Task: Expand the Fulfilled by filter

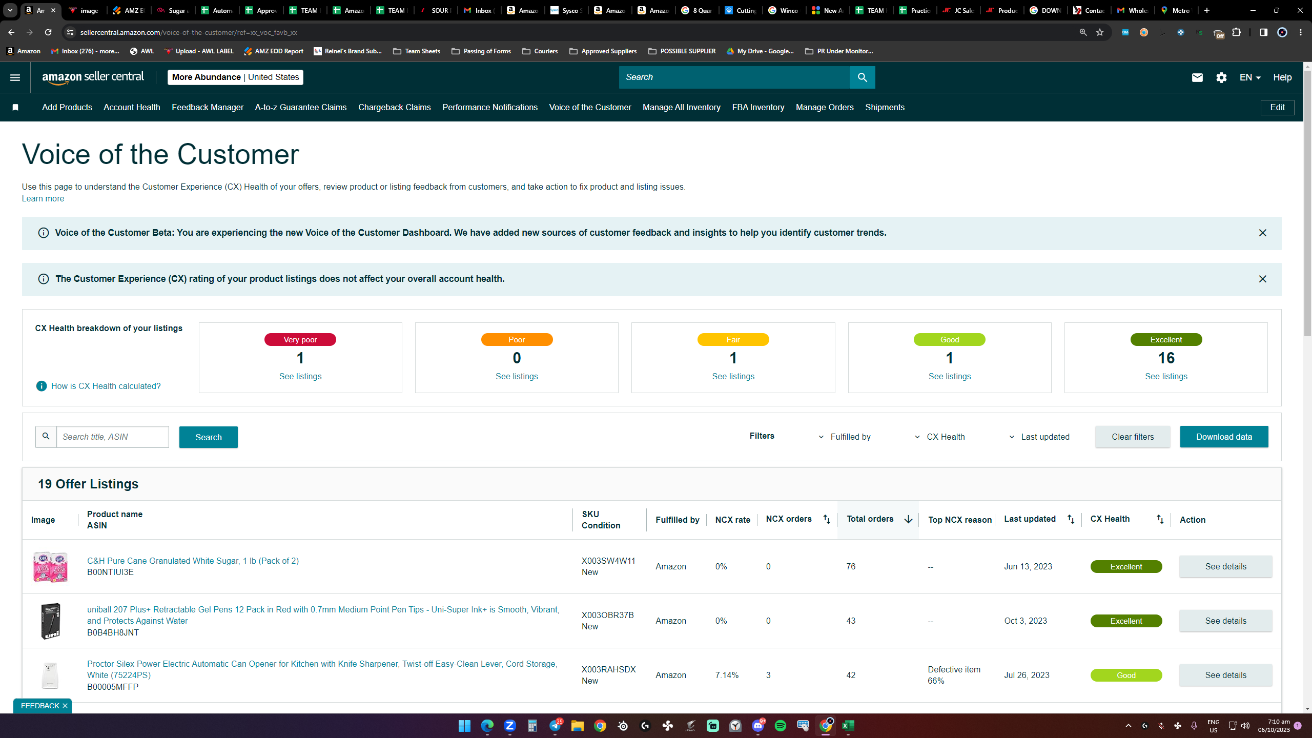Action: [845, 437]
